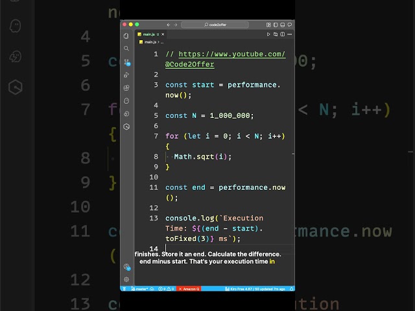Open the youtube.com/@Code2Offer link in line 1
Image resolution: width=415 pixels, height=311 pixels.
225,59
